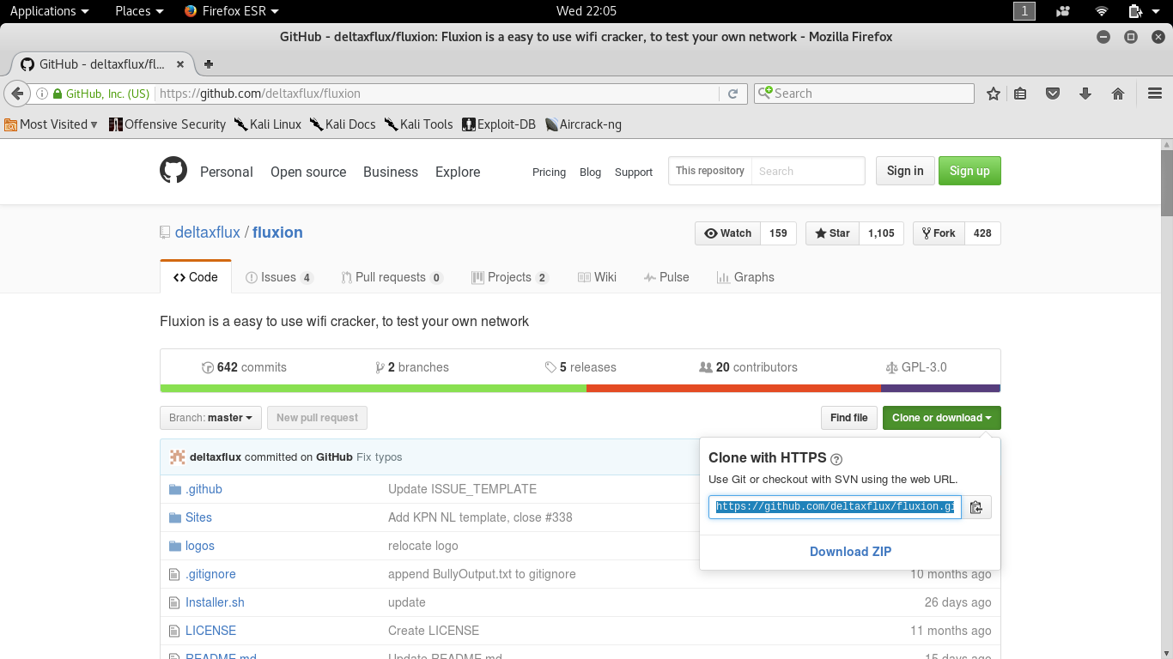The image size is (1173, 659).
Task: Click the help icon beside Clone with HTTPS
Action: 836,459
